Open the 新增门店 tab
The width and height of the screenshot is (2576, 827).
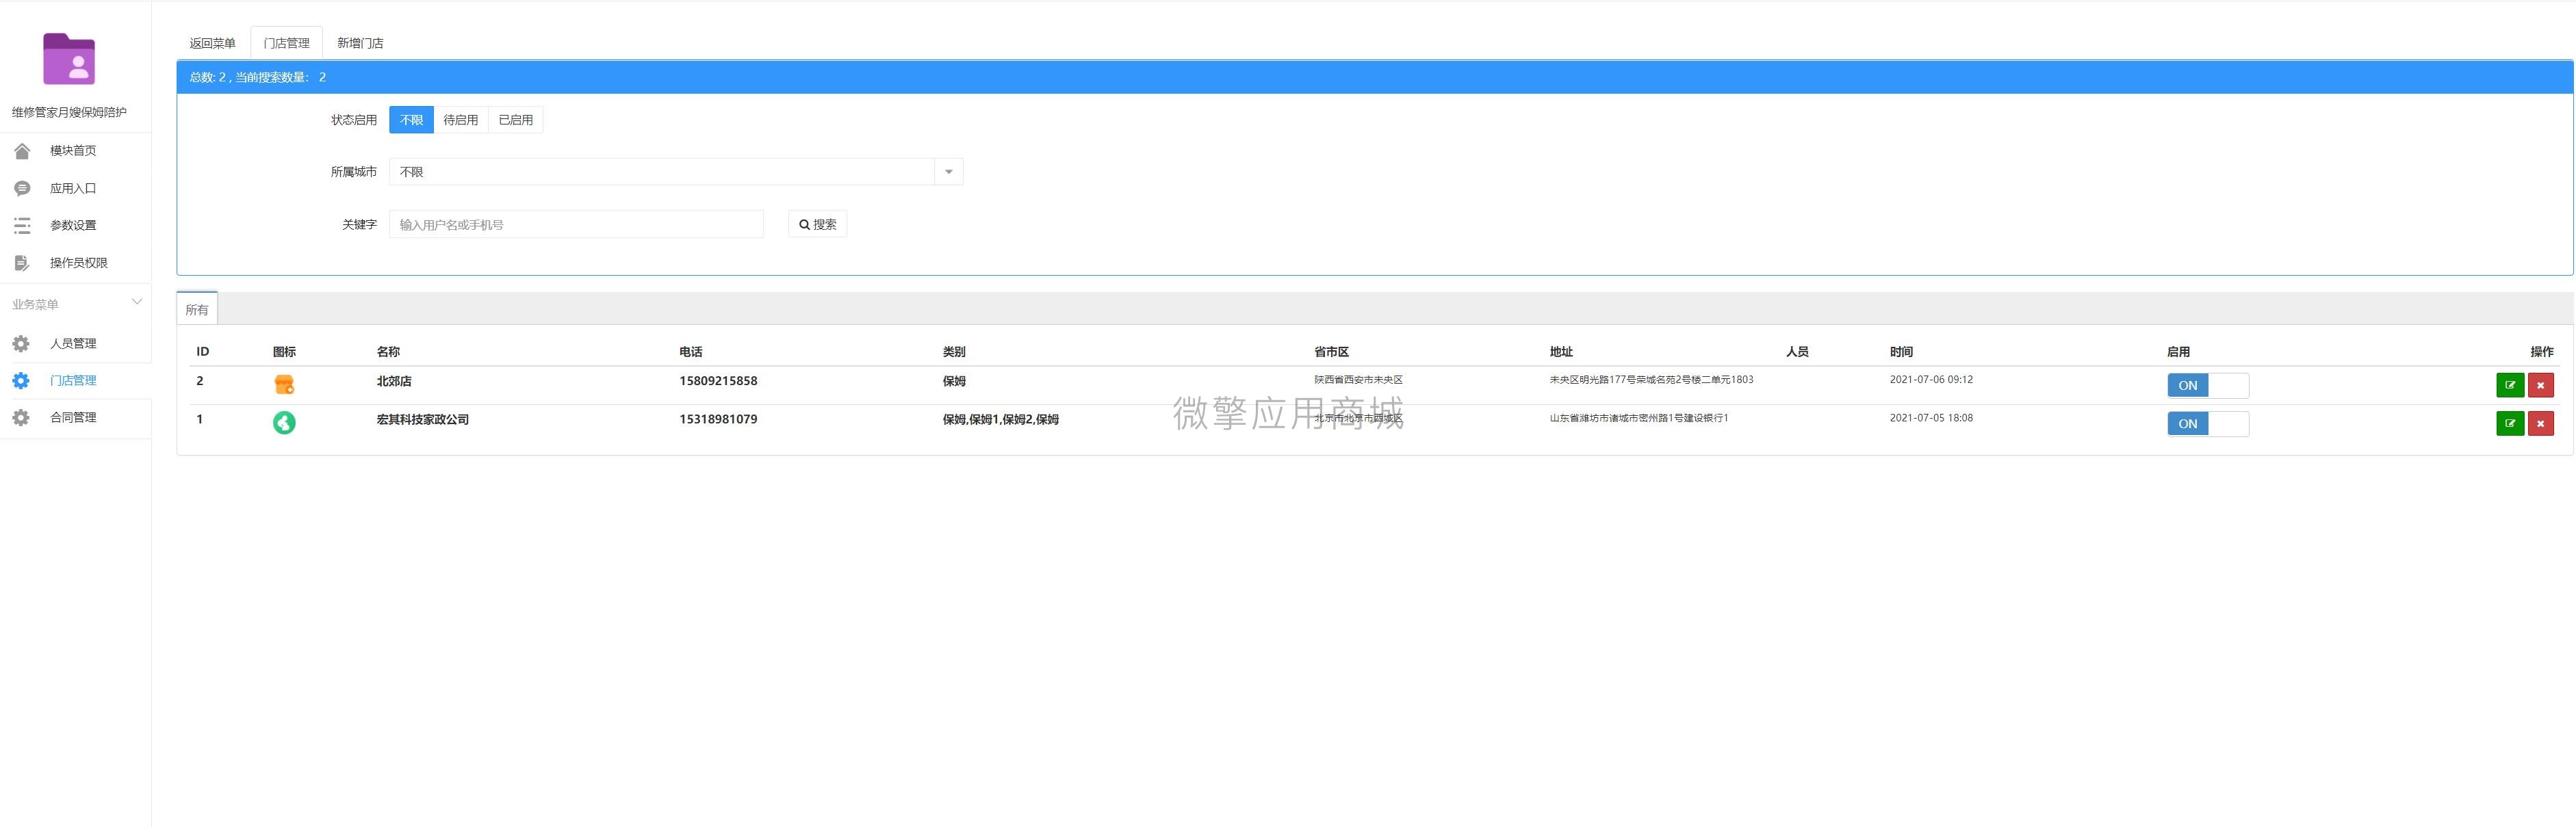[360, 43]
